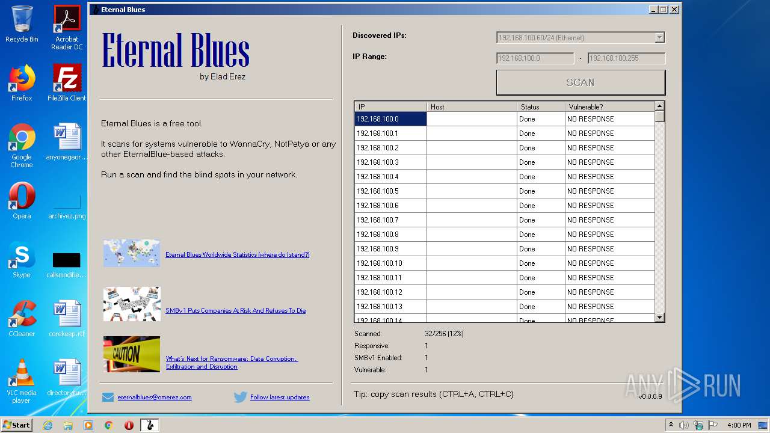The width and height of the screenshot is (770, 433).
Task: Expand the Discovered IPs dropdown
Action: pyautogui.click(x=659, y=38)
